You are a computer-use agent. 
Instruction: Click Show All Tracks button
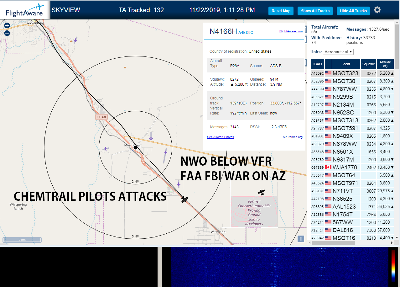[315, 11]
